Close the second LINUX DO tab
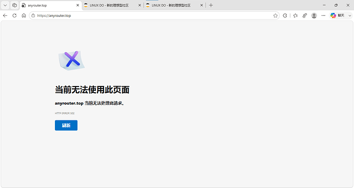Viewport: 354px width, 188px height. click(202, 5)
